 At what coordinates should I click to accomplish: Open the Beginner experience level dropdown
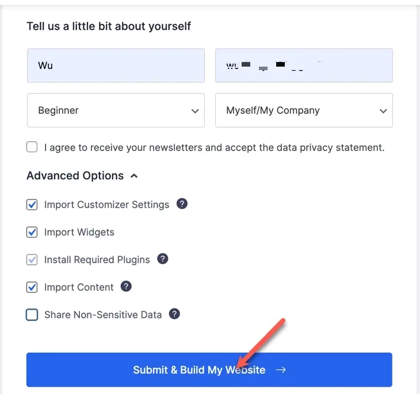(x=116, y=110)
